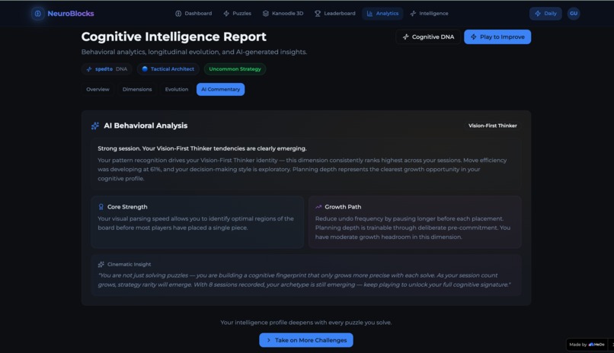Go to the Puzzles page
The image size is (614, 353).
pyautogui.click(x=238, y=13)
